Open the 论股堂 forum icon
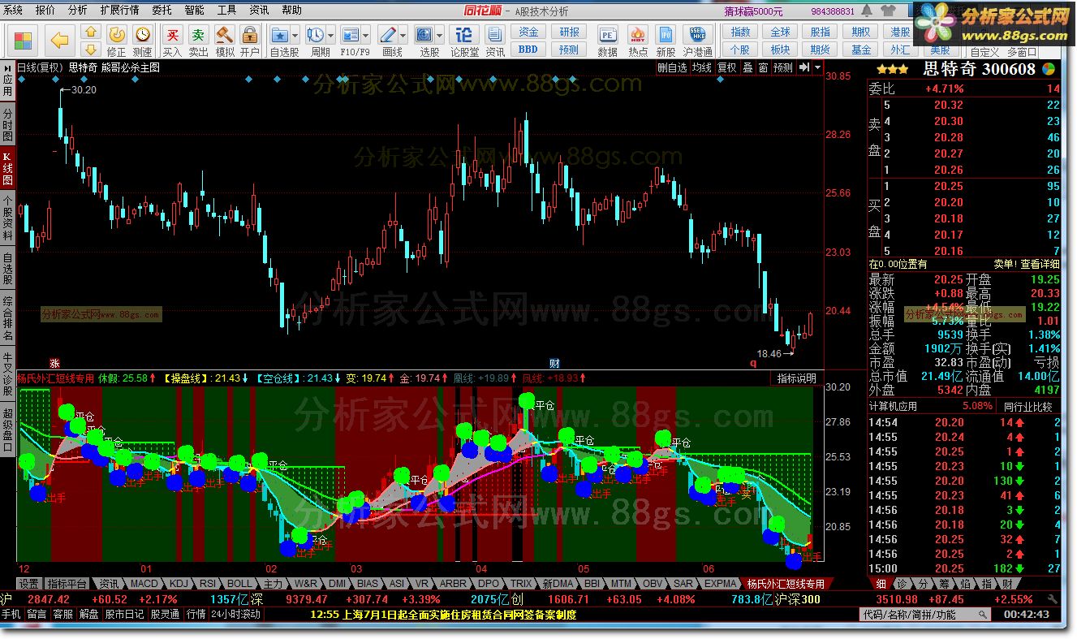This screenshot has width=1077, height=639. tap(464, 35)
